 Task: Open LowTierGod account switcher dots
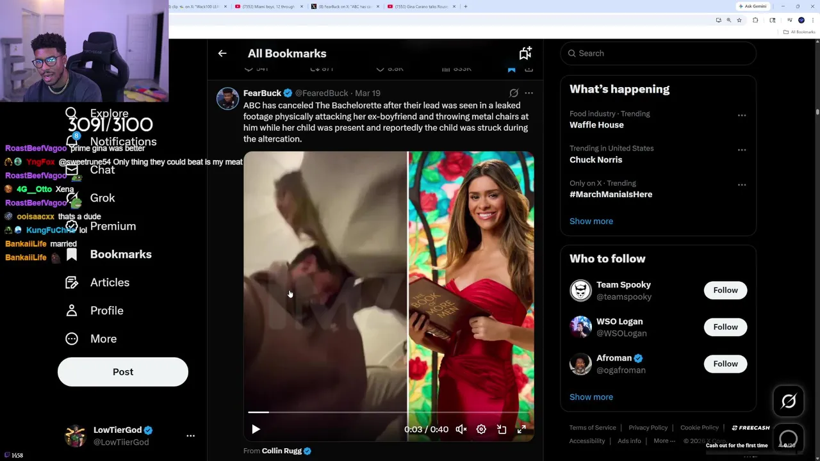(x=190, y=436)
